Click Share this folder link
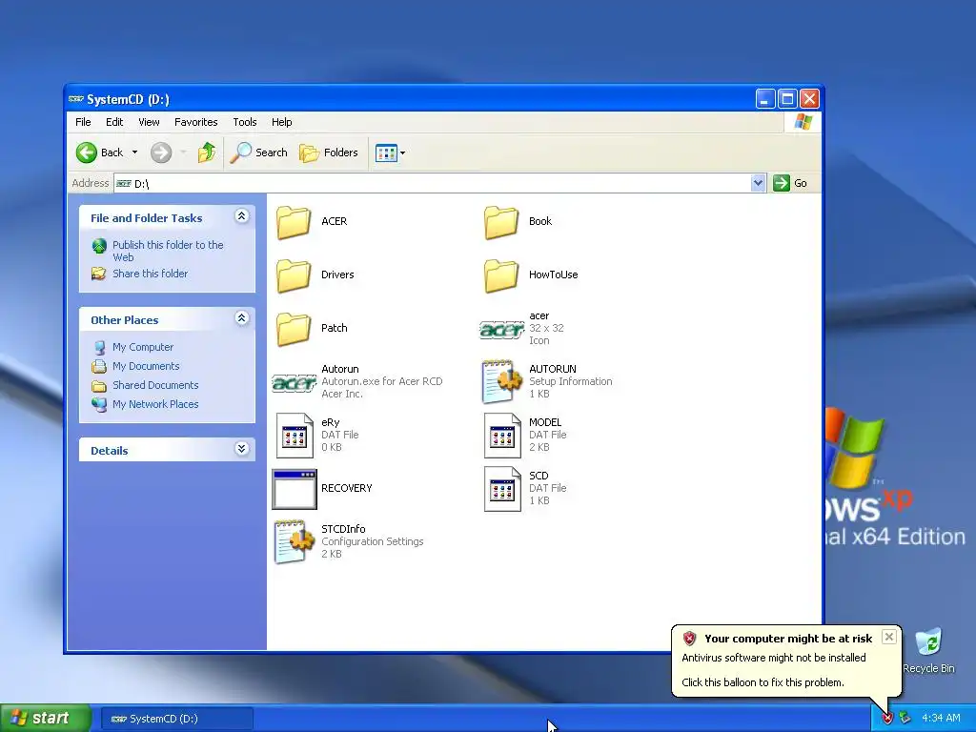 [150, 274]
